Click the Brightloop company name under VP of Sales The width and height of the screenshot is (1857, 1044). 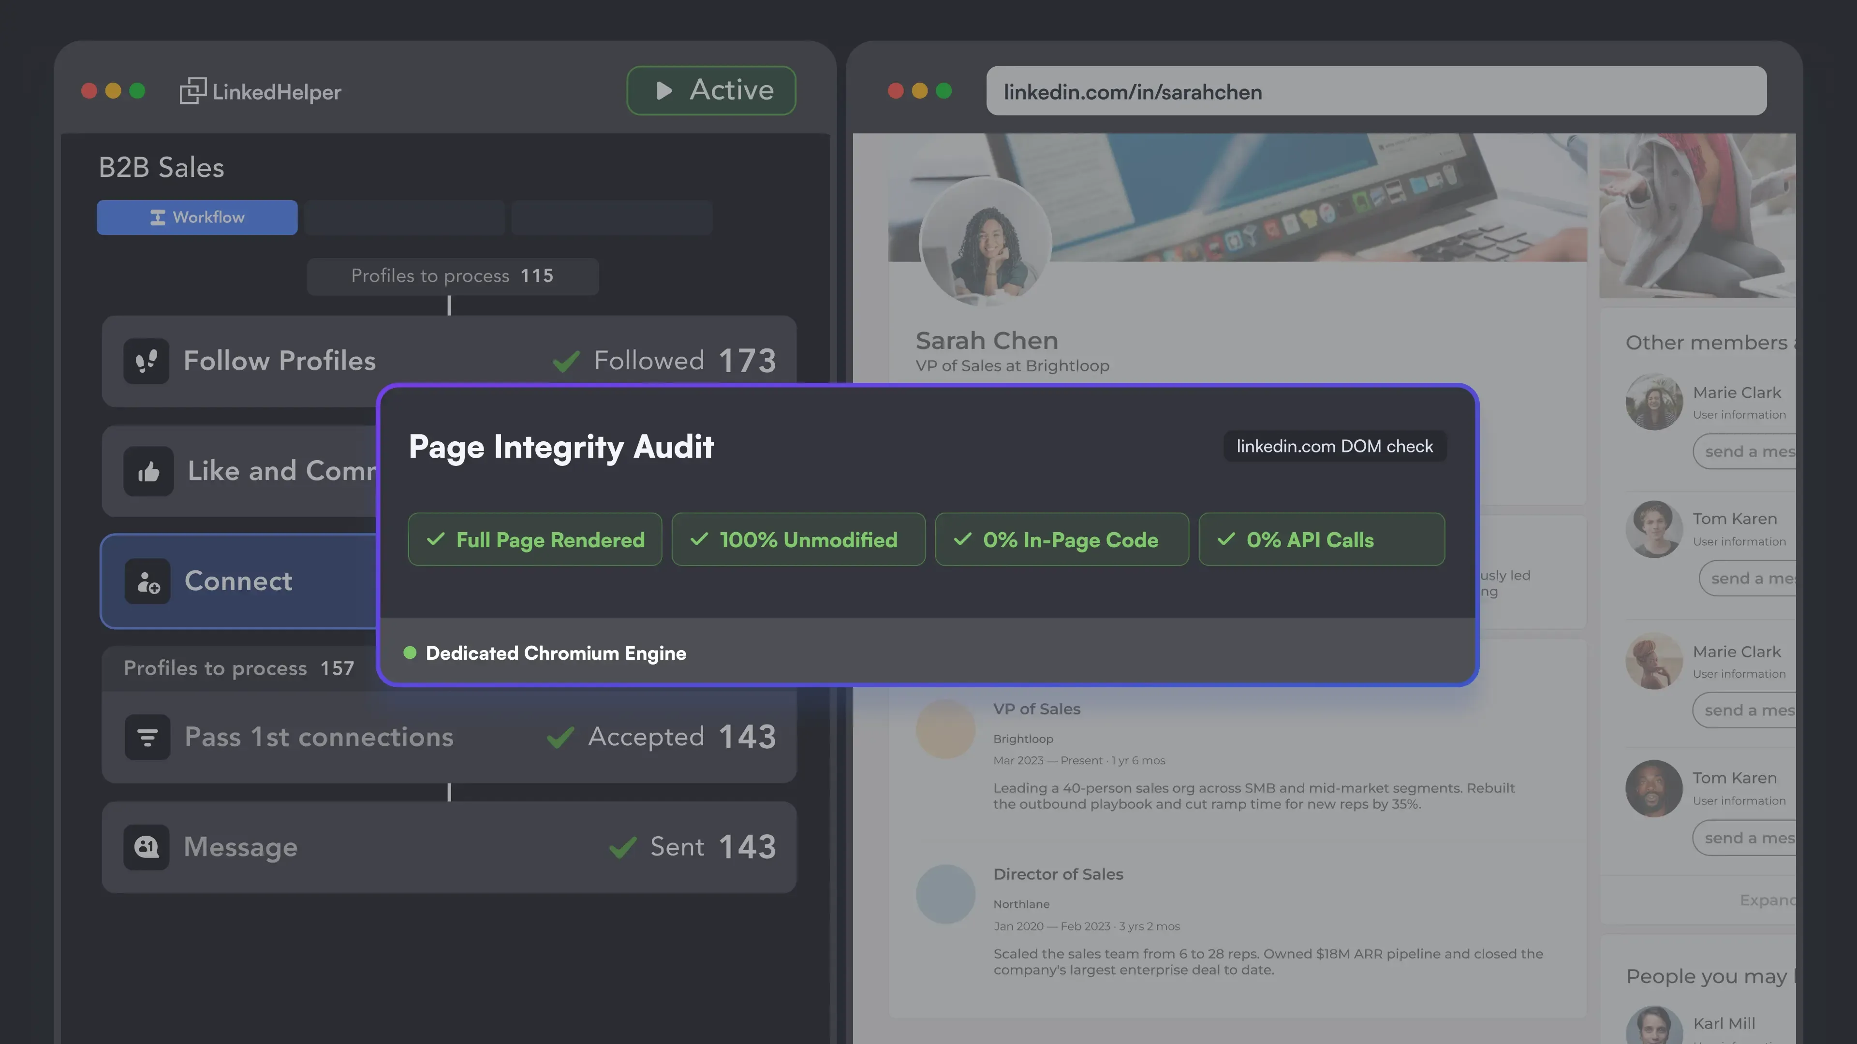[1023, 739]
